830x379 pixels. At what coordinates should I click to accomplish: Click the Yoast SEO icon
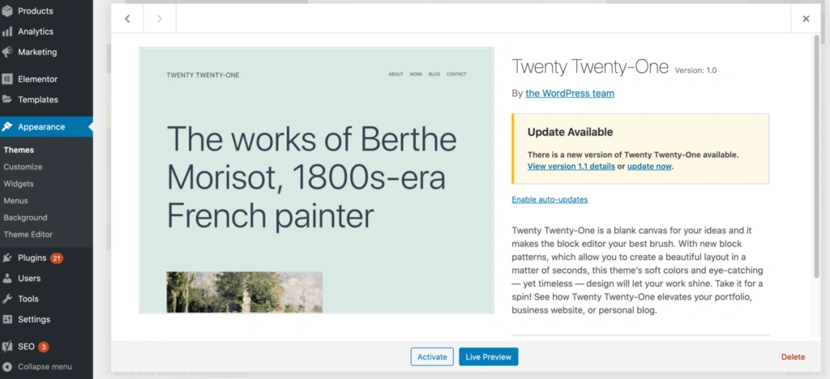7,347
